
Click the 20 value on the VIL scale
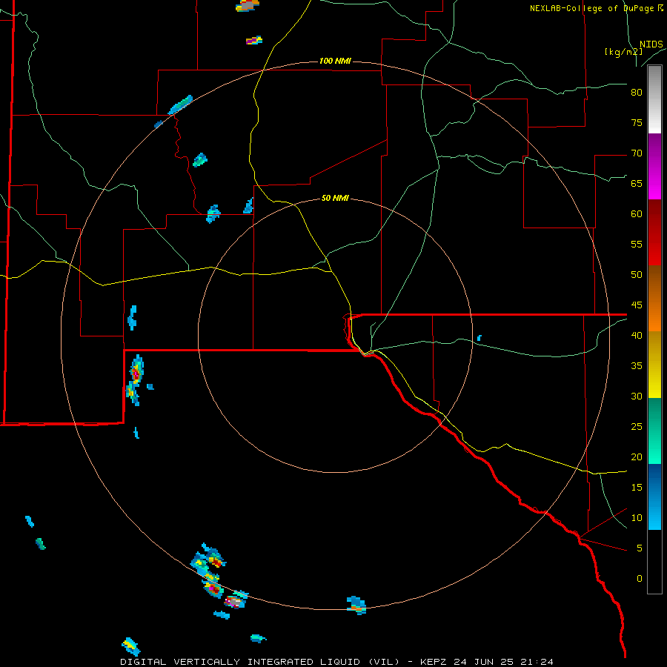pos(637,457)
